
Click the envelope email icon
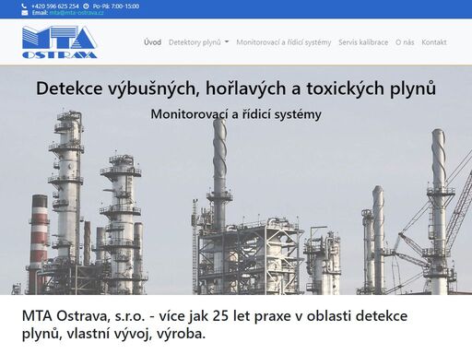pyautogui.click(x=25, y=13)
